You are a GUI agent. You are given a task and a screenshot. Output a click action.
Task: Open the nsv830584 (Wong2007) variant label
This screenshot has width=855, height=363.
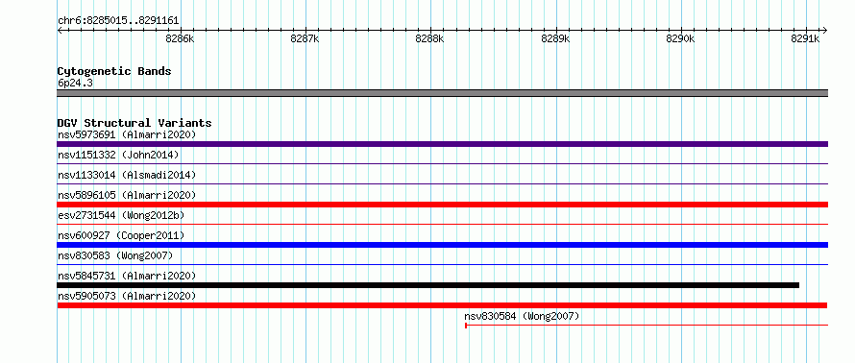pos(522,316)
